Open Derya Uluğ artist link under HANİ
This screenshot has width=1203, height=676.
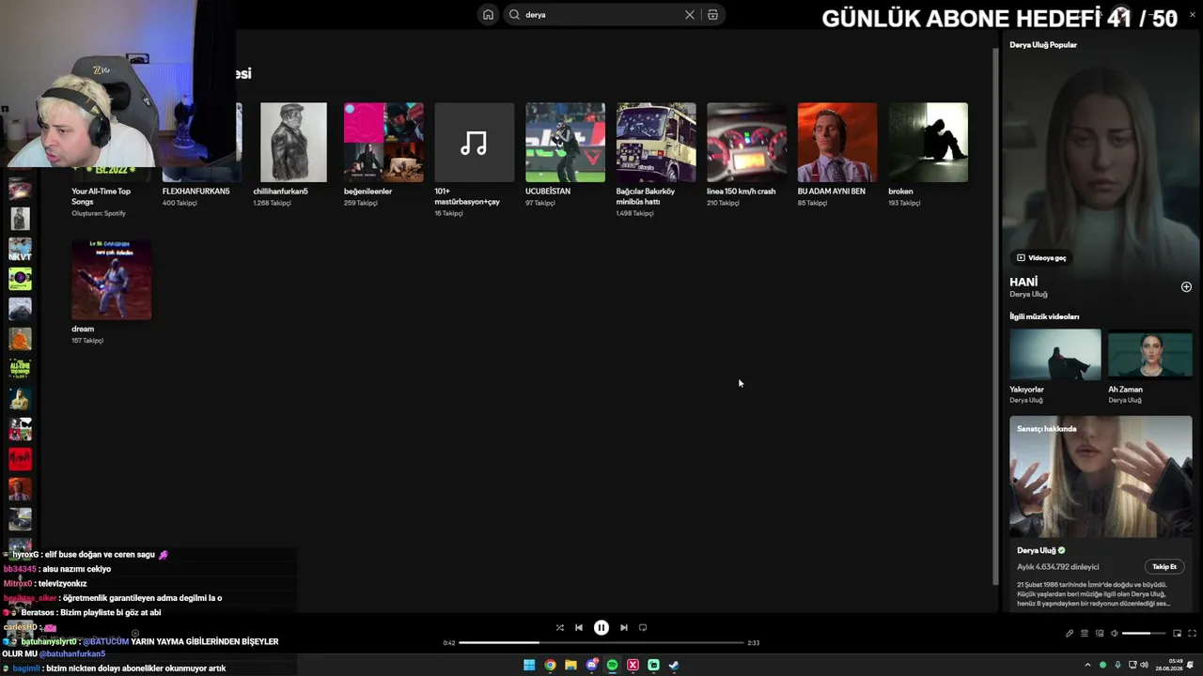1028,295
